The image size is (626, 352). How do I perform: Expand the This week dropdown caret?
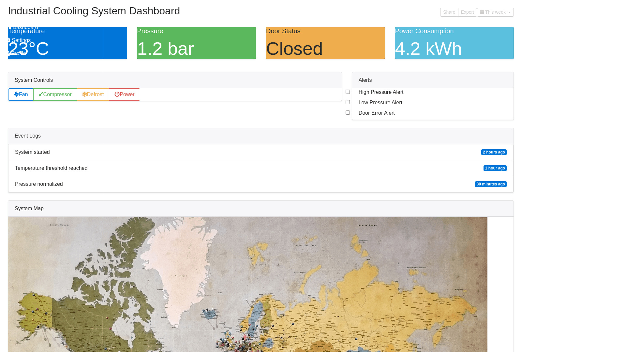pos(509,12)
